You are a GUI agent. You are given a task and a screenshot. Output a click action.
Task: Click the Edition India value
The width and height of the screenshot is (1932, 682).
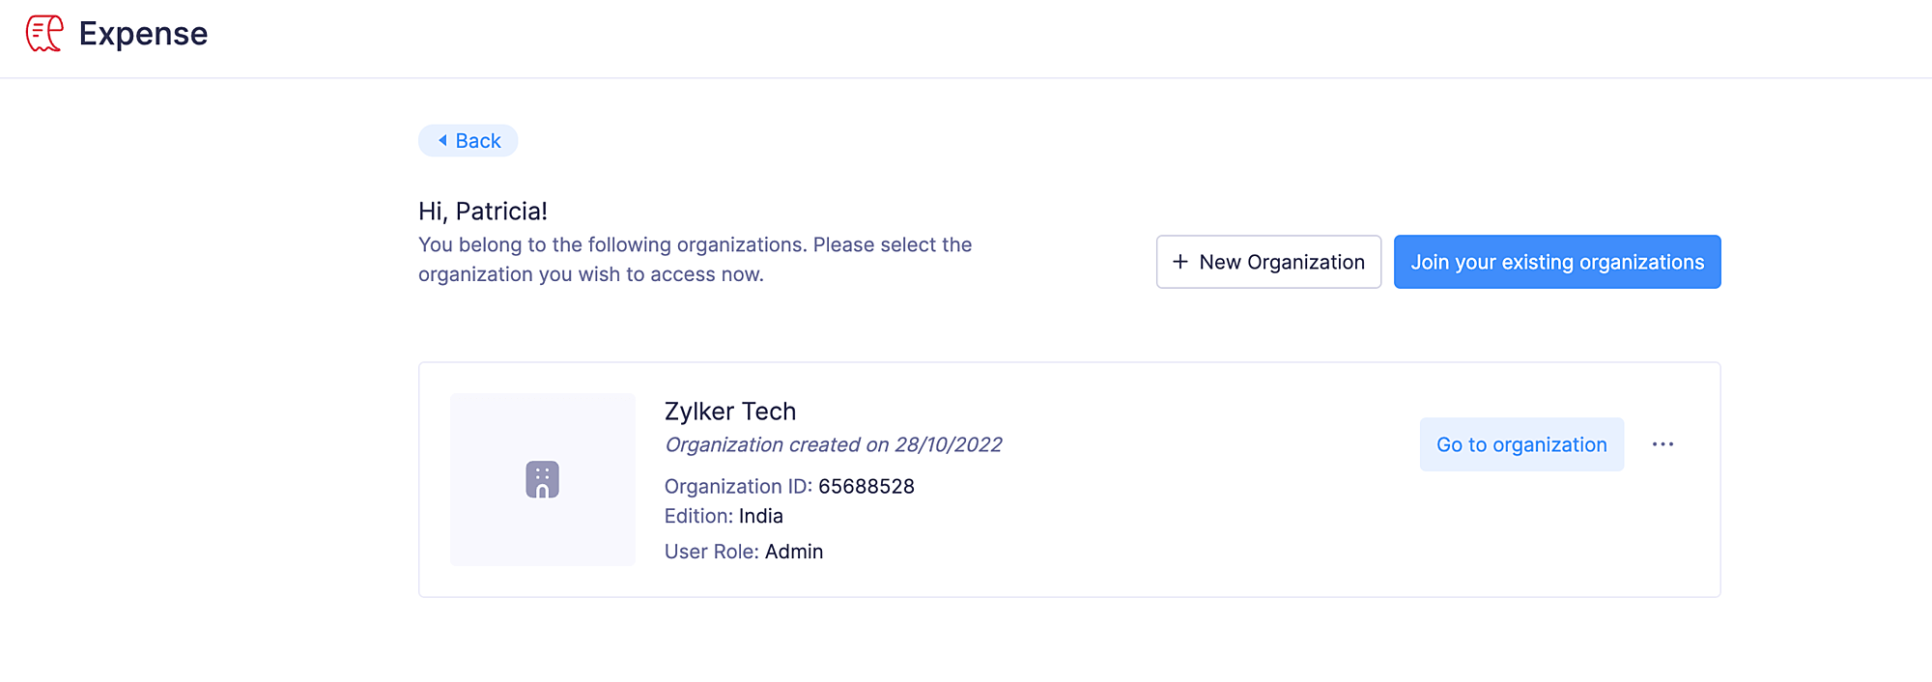[x=761, y=517]
